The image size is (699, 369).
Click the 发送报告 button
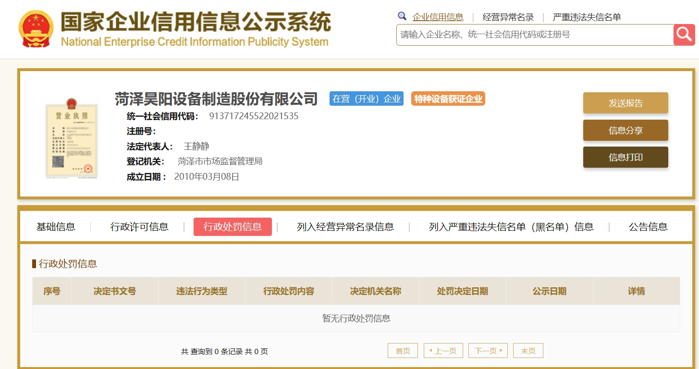click(x=625, y=103)
